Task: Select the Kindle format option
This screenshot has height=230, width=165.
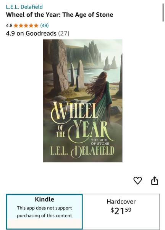Action: (44, 212)
